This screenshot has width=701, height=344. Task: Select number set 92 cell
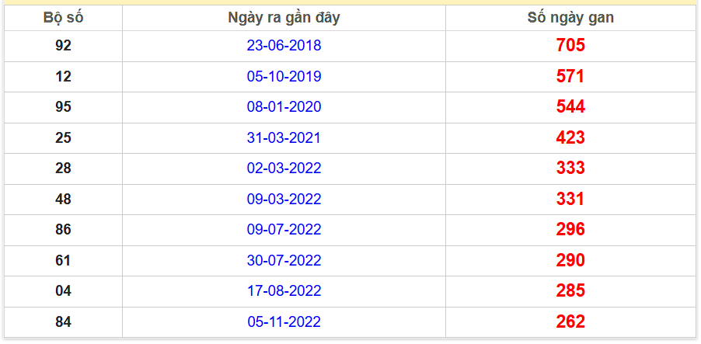[x=64, y=46]
